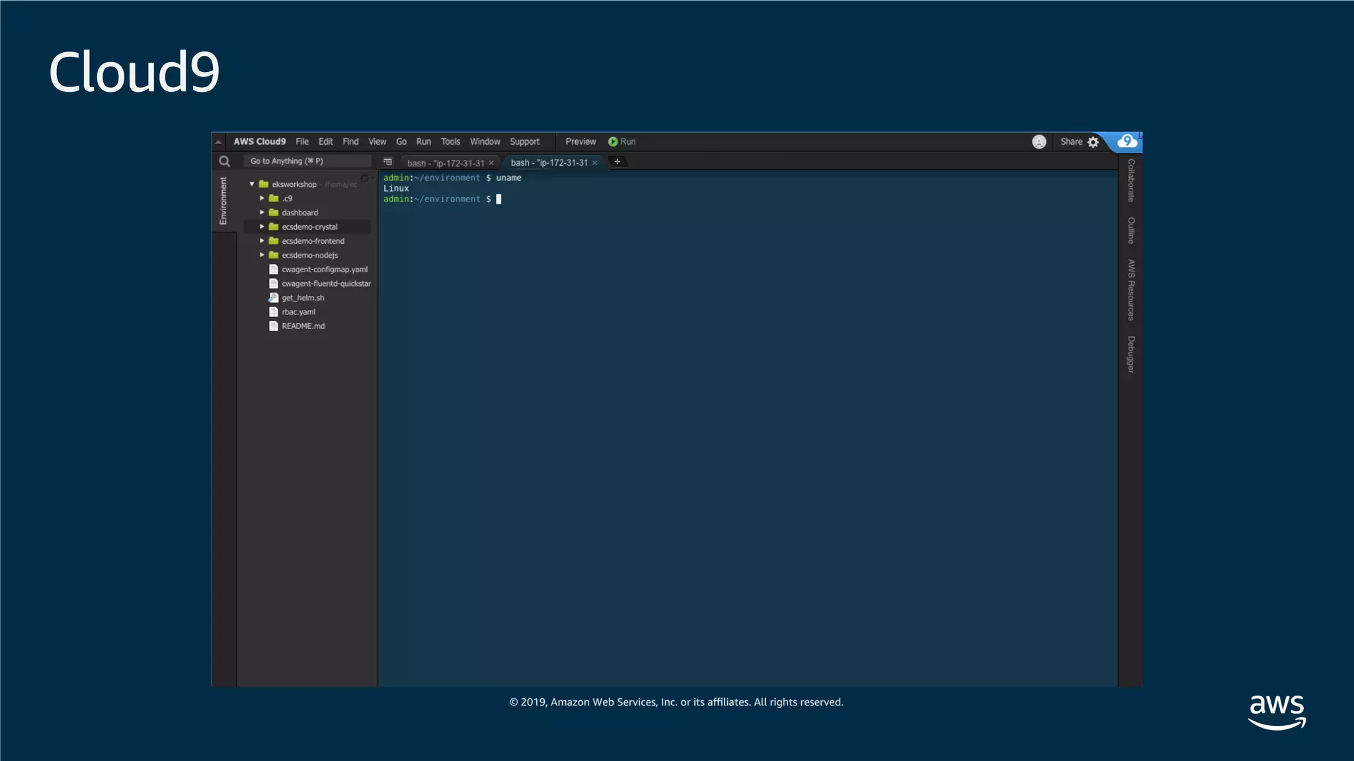
Task: Open the Tools menu
Action: point(450,142)
